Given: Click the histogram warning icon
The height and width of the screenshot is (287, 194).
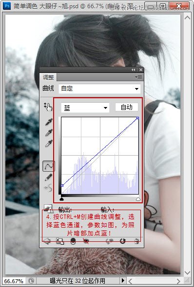Looking at the screenshot, I should pos(48,209).
